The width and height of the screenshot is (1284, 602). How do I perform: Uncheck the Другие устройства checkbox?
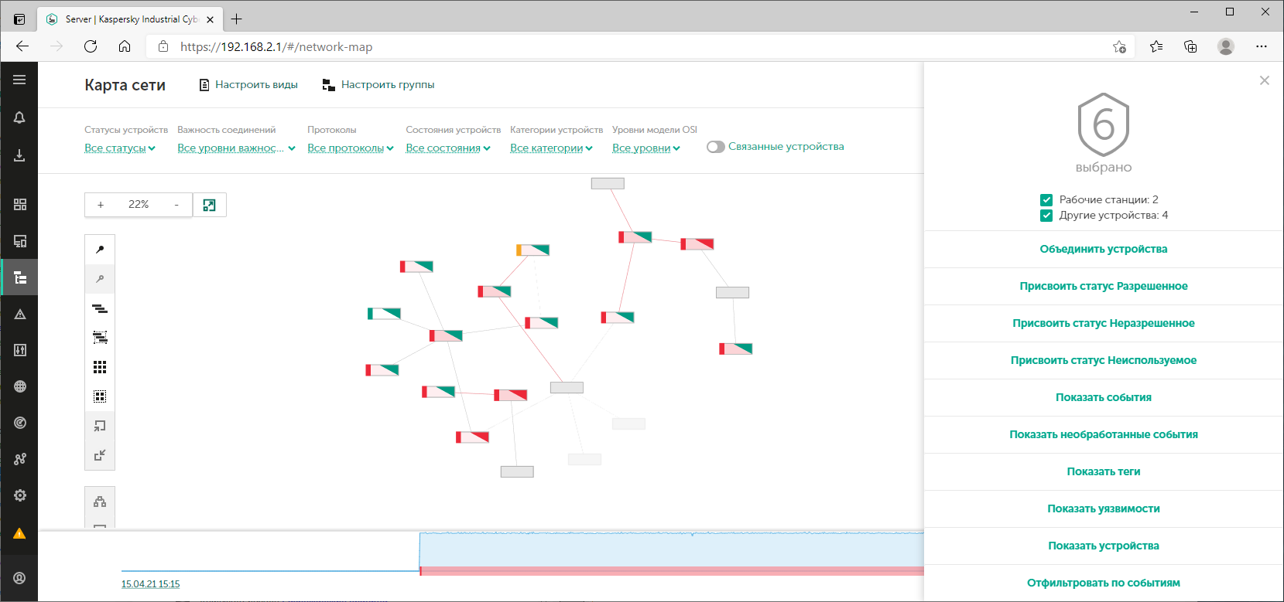pyautogui.click(x=1046, y=216)
